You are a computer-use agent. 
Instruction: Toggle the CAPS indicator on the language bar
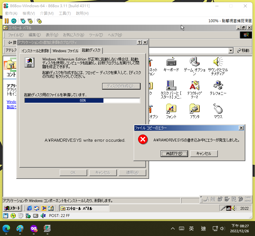coord(247,197)
